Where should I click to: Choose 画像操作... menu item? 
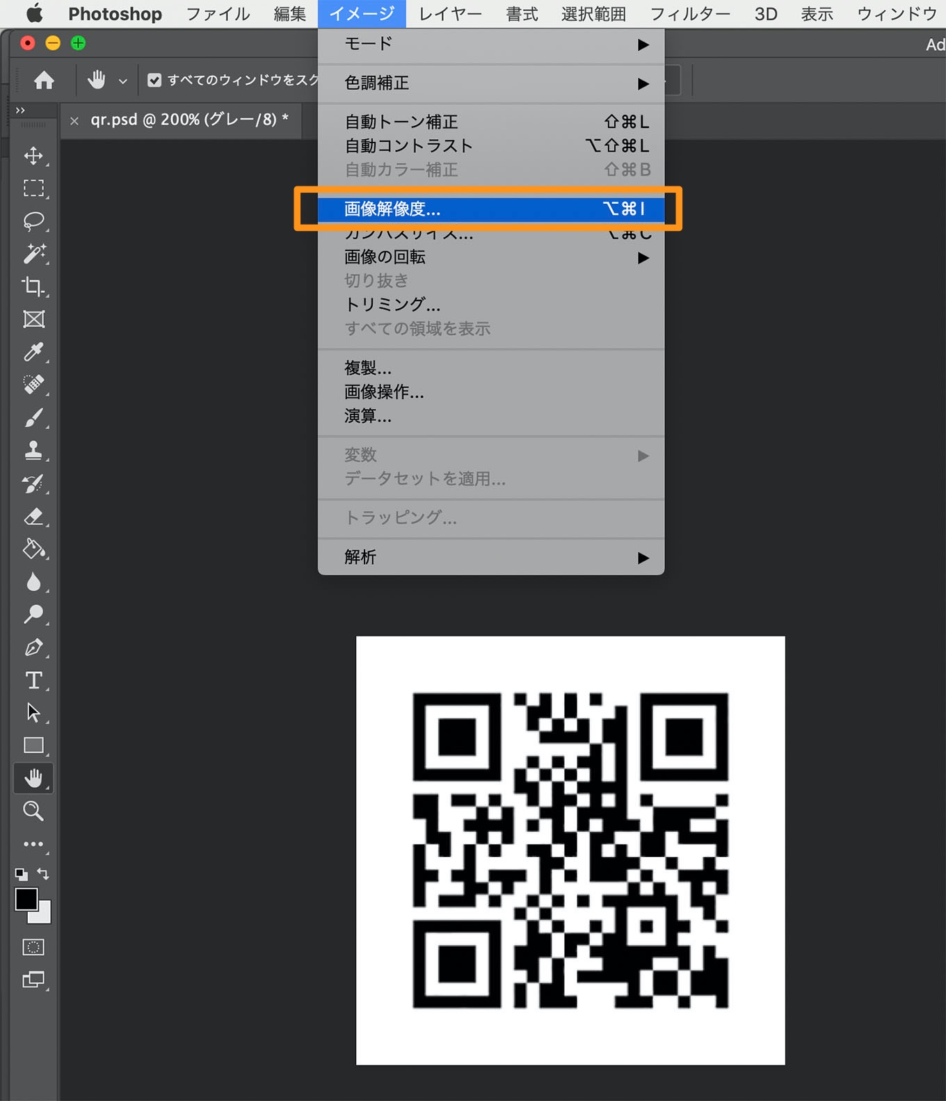(x=491, y=392)
